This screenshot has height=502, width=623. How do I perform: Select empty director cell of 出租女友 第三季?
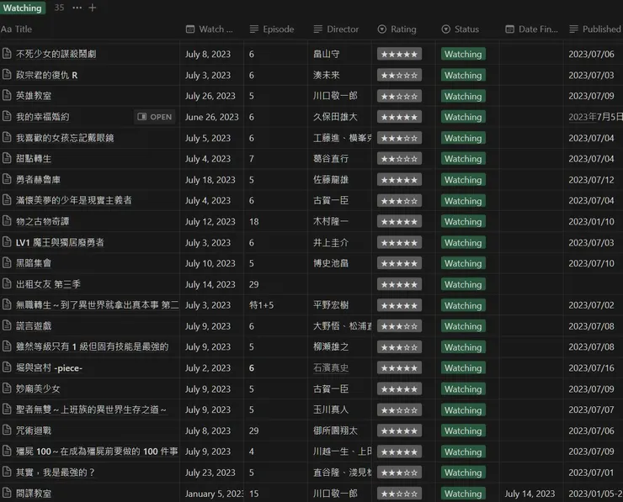(x=340, y=284)
